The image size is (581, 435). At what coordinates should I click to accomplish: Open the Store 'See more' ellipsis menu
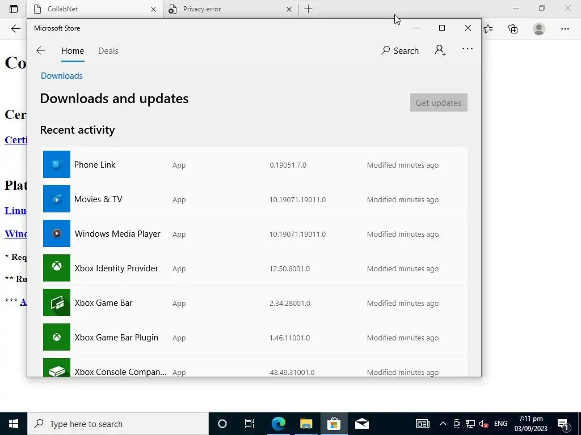coord(468,49)
